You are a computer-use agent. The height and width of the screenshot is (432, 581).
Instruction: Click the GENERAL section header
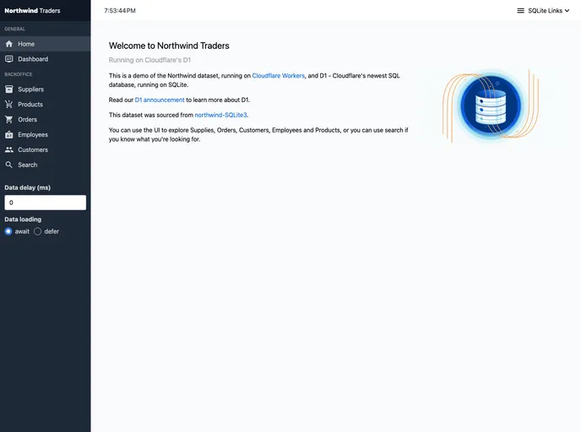coord(15,29)
